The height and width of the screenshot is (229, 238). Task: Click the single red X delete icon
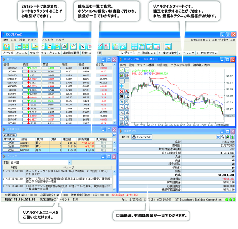(x=122, y=91)
